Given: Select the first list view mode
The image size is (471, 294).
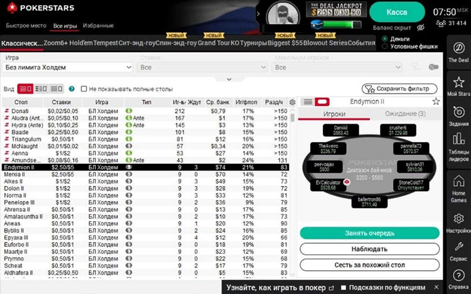Looking at the screenshot, I should [x=25, y=89].
